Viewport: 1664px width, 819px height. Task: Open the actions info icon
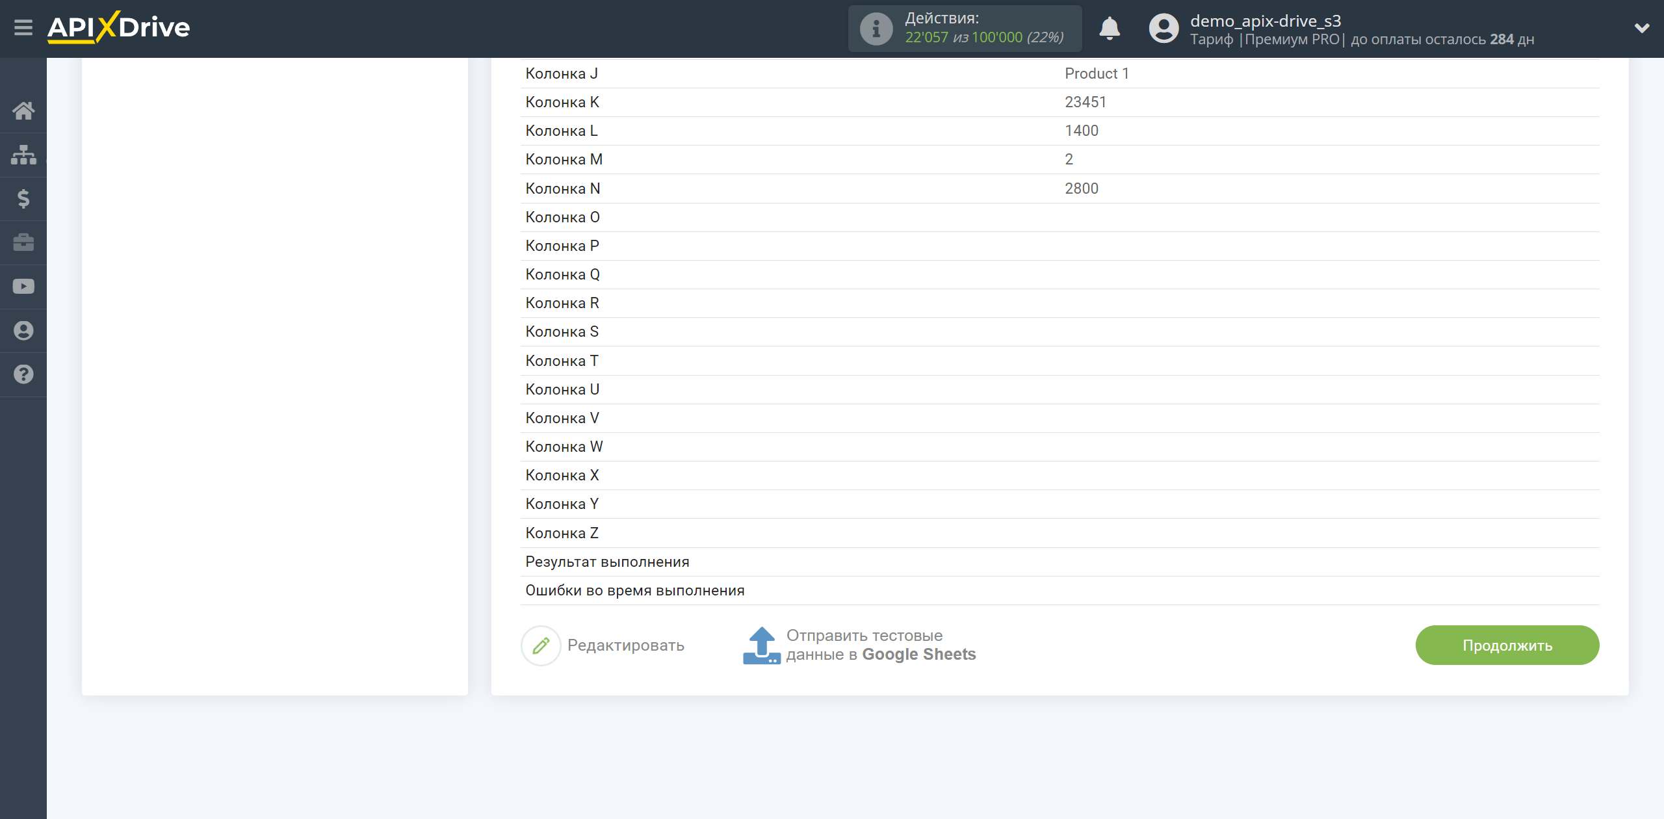tap(876, 29)
